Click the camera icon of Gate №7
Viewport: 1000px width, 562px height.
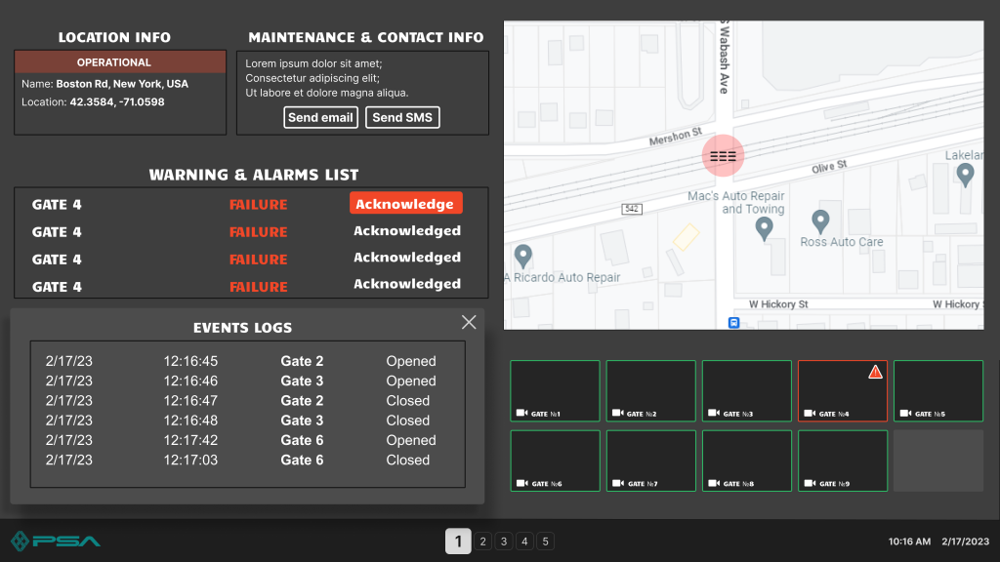click(617, 483)
